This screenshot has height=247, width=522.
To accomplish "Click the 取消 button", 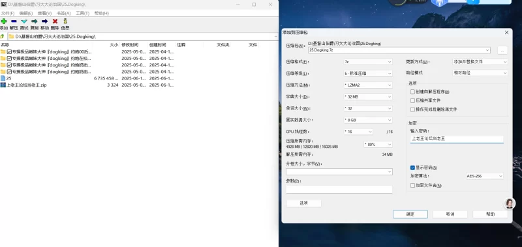I will coord(450,214).
